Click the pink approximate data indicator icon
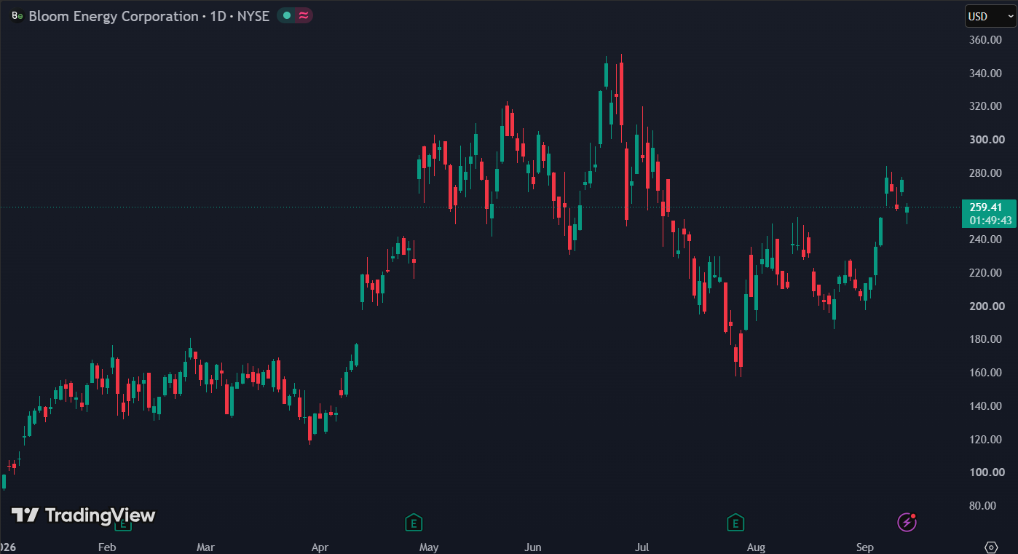 coord(304,15)
